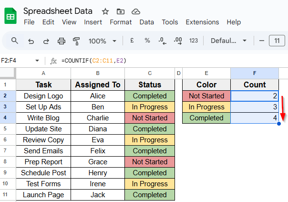Decrease font size minus button
This screenshot has height=202, width=288.
[262, 41]
